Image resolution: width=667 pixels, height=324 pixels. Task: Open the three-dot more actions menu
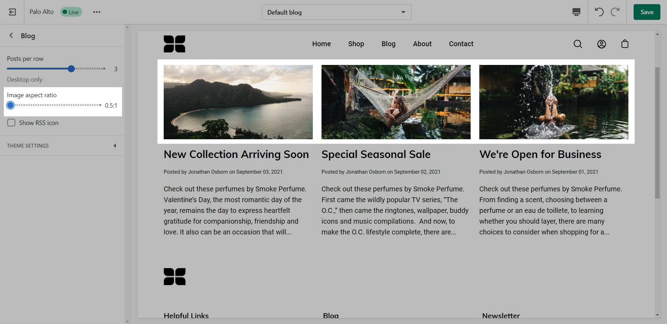97,12
